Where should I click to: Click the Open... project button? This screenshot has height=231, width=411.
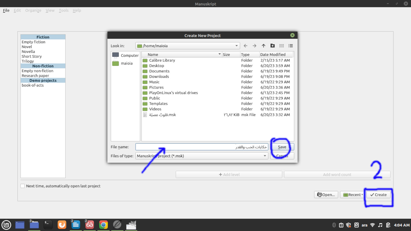pyautogui.click(x=326, y=195)
